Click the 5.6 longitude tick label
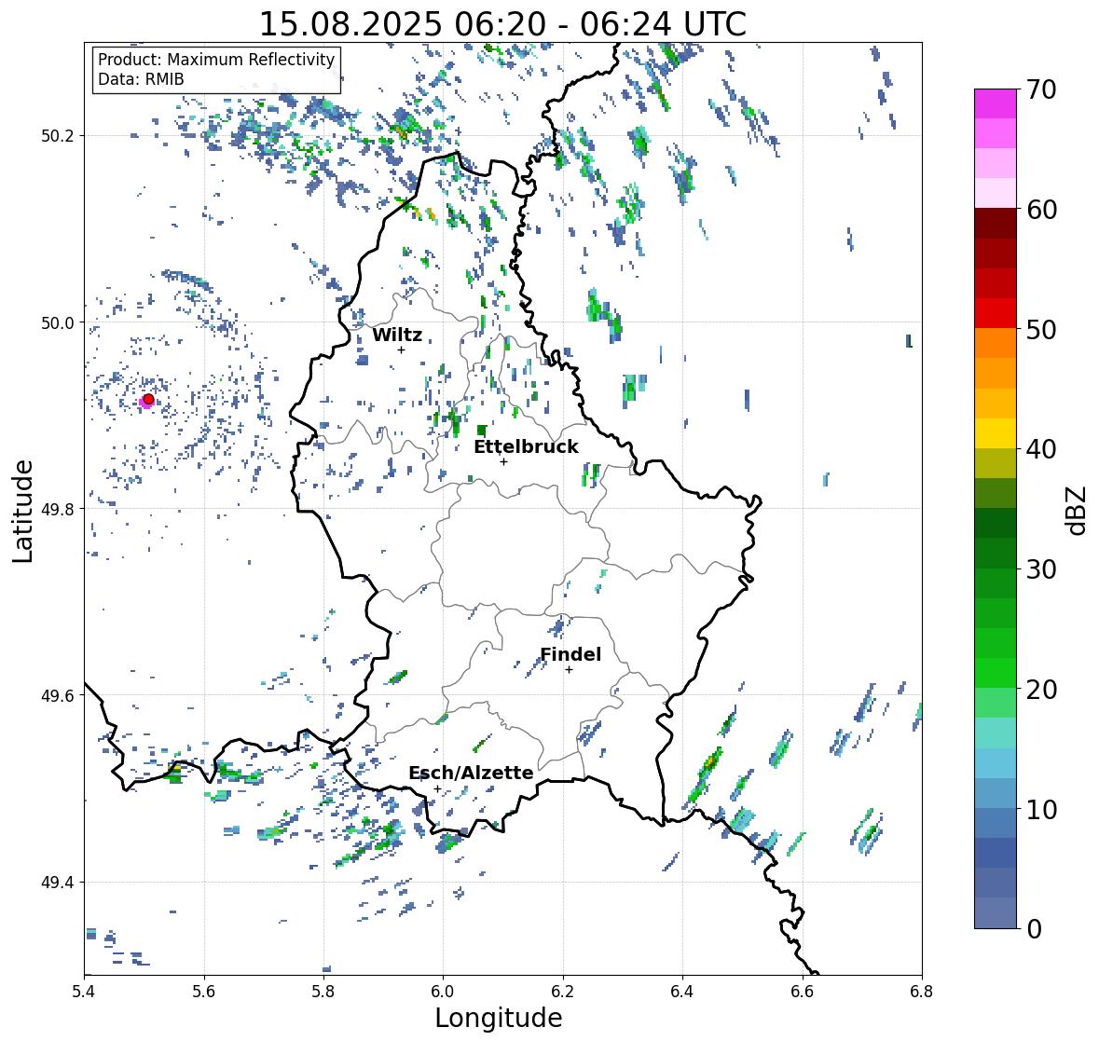Viewport: 1099px width, 1041px height. [x=204, y=991]
